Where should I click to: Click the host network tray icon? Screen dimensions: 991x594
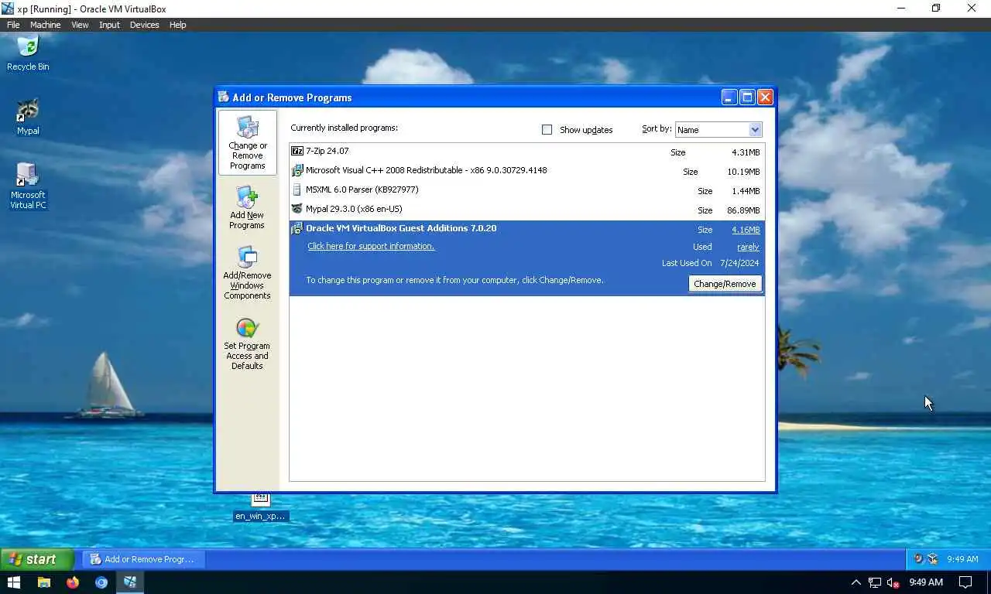coord(875,582)
